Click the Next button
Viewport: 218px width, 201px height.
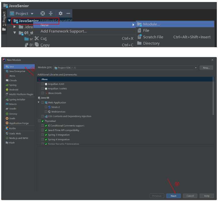tap(173, 196)
